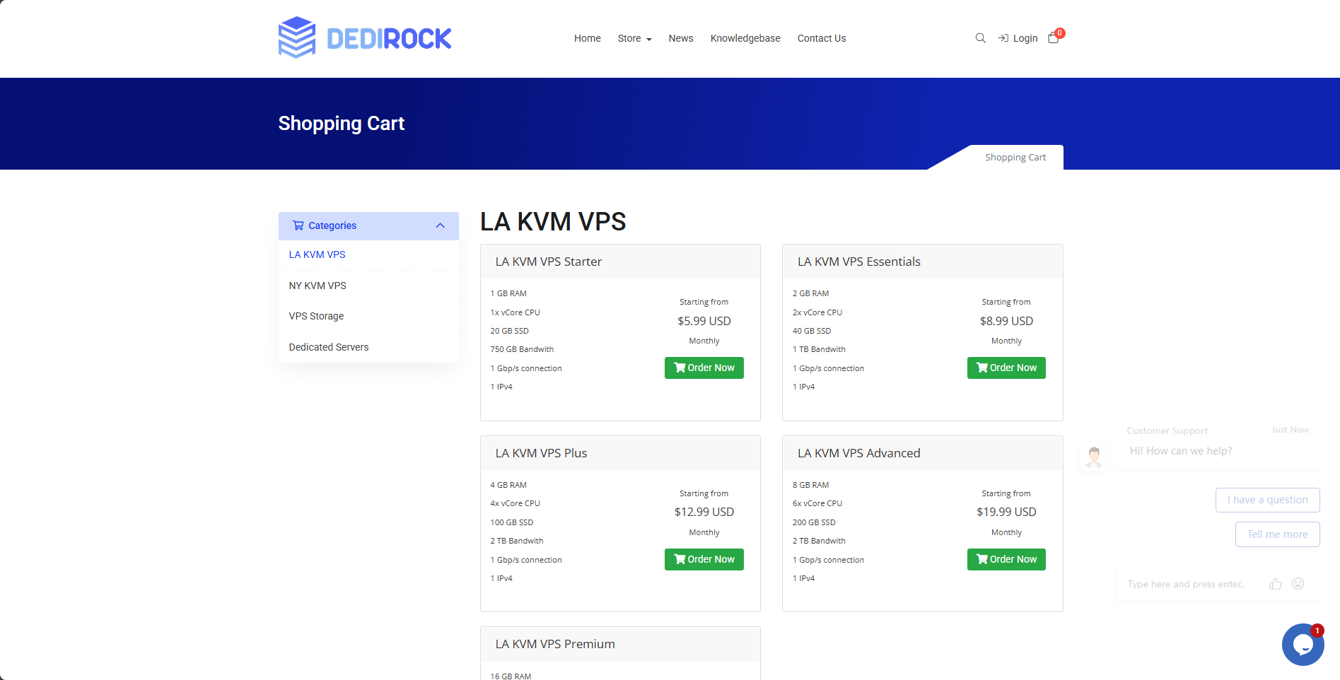Click the Shopping Cart breadcrumb

coord(1015,157)
